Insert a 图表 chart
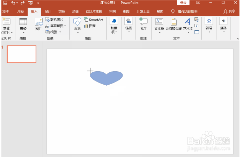This screenshot has width=244, height=157. pos(90,26)
